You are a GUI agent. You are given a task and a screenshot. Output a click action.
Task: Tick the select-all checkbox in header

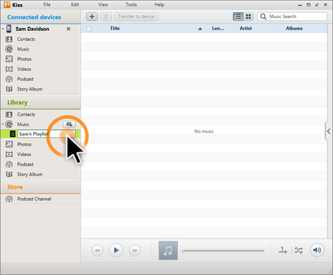(x=89, y=28)
